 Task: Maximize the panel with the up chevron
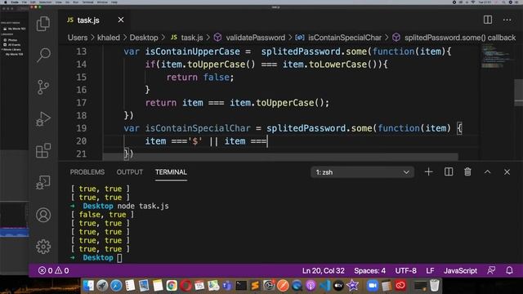point(487,172)
